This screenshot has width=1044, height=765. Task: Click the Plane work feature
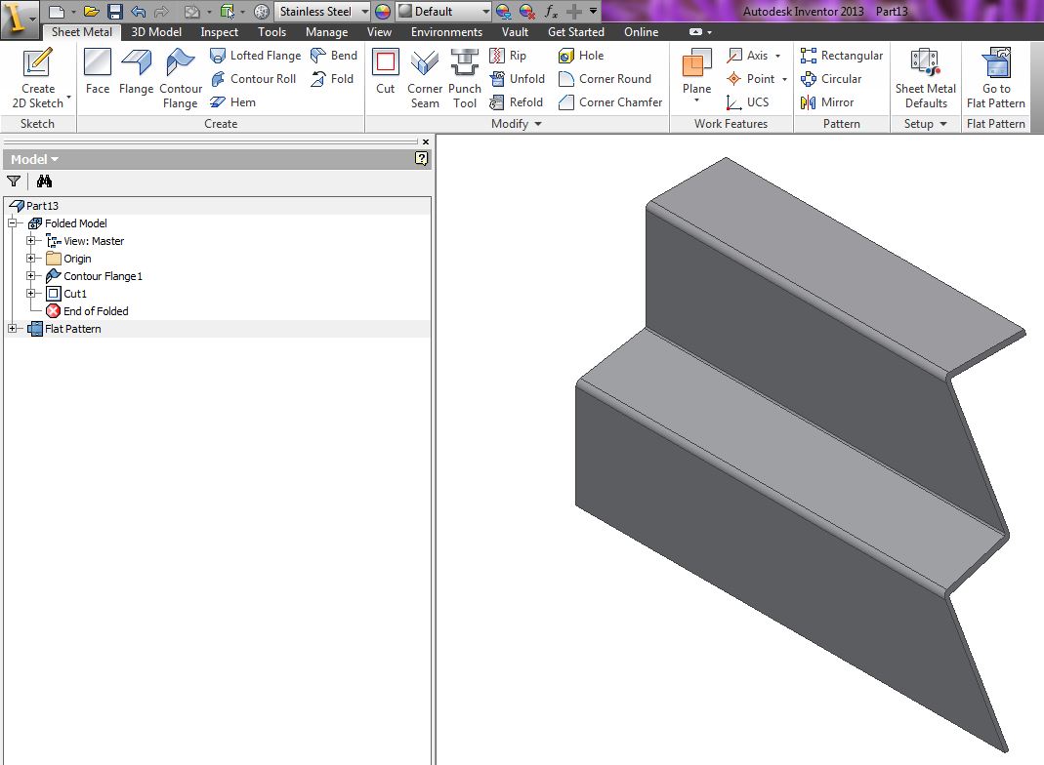(696, 72)
